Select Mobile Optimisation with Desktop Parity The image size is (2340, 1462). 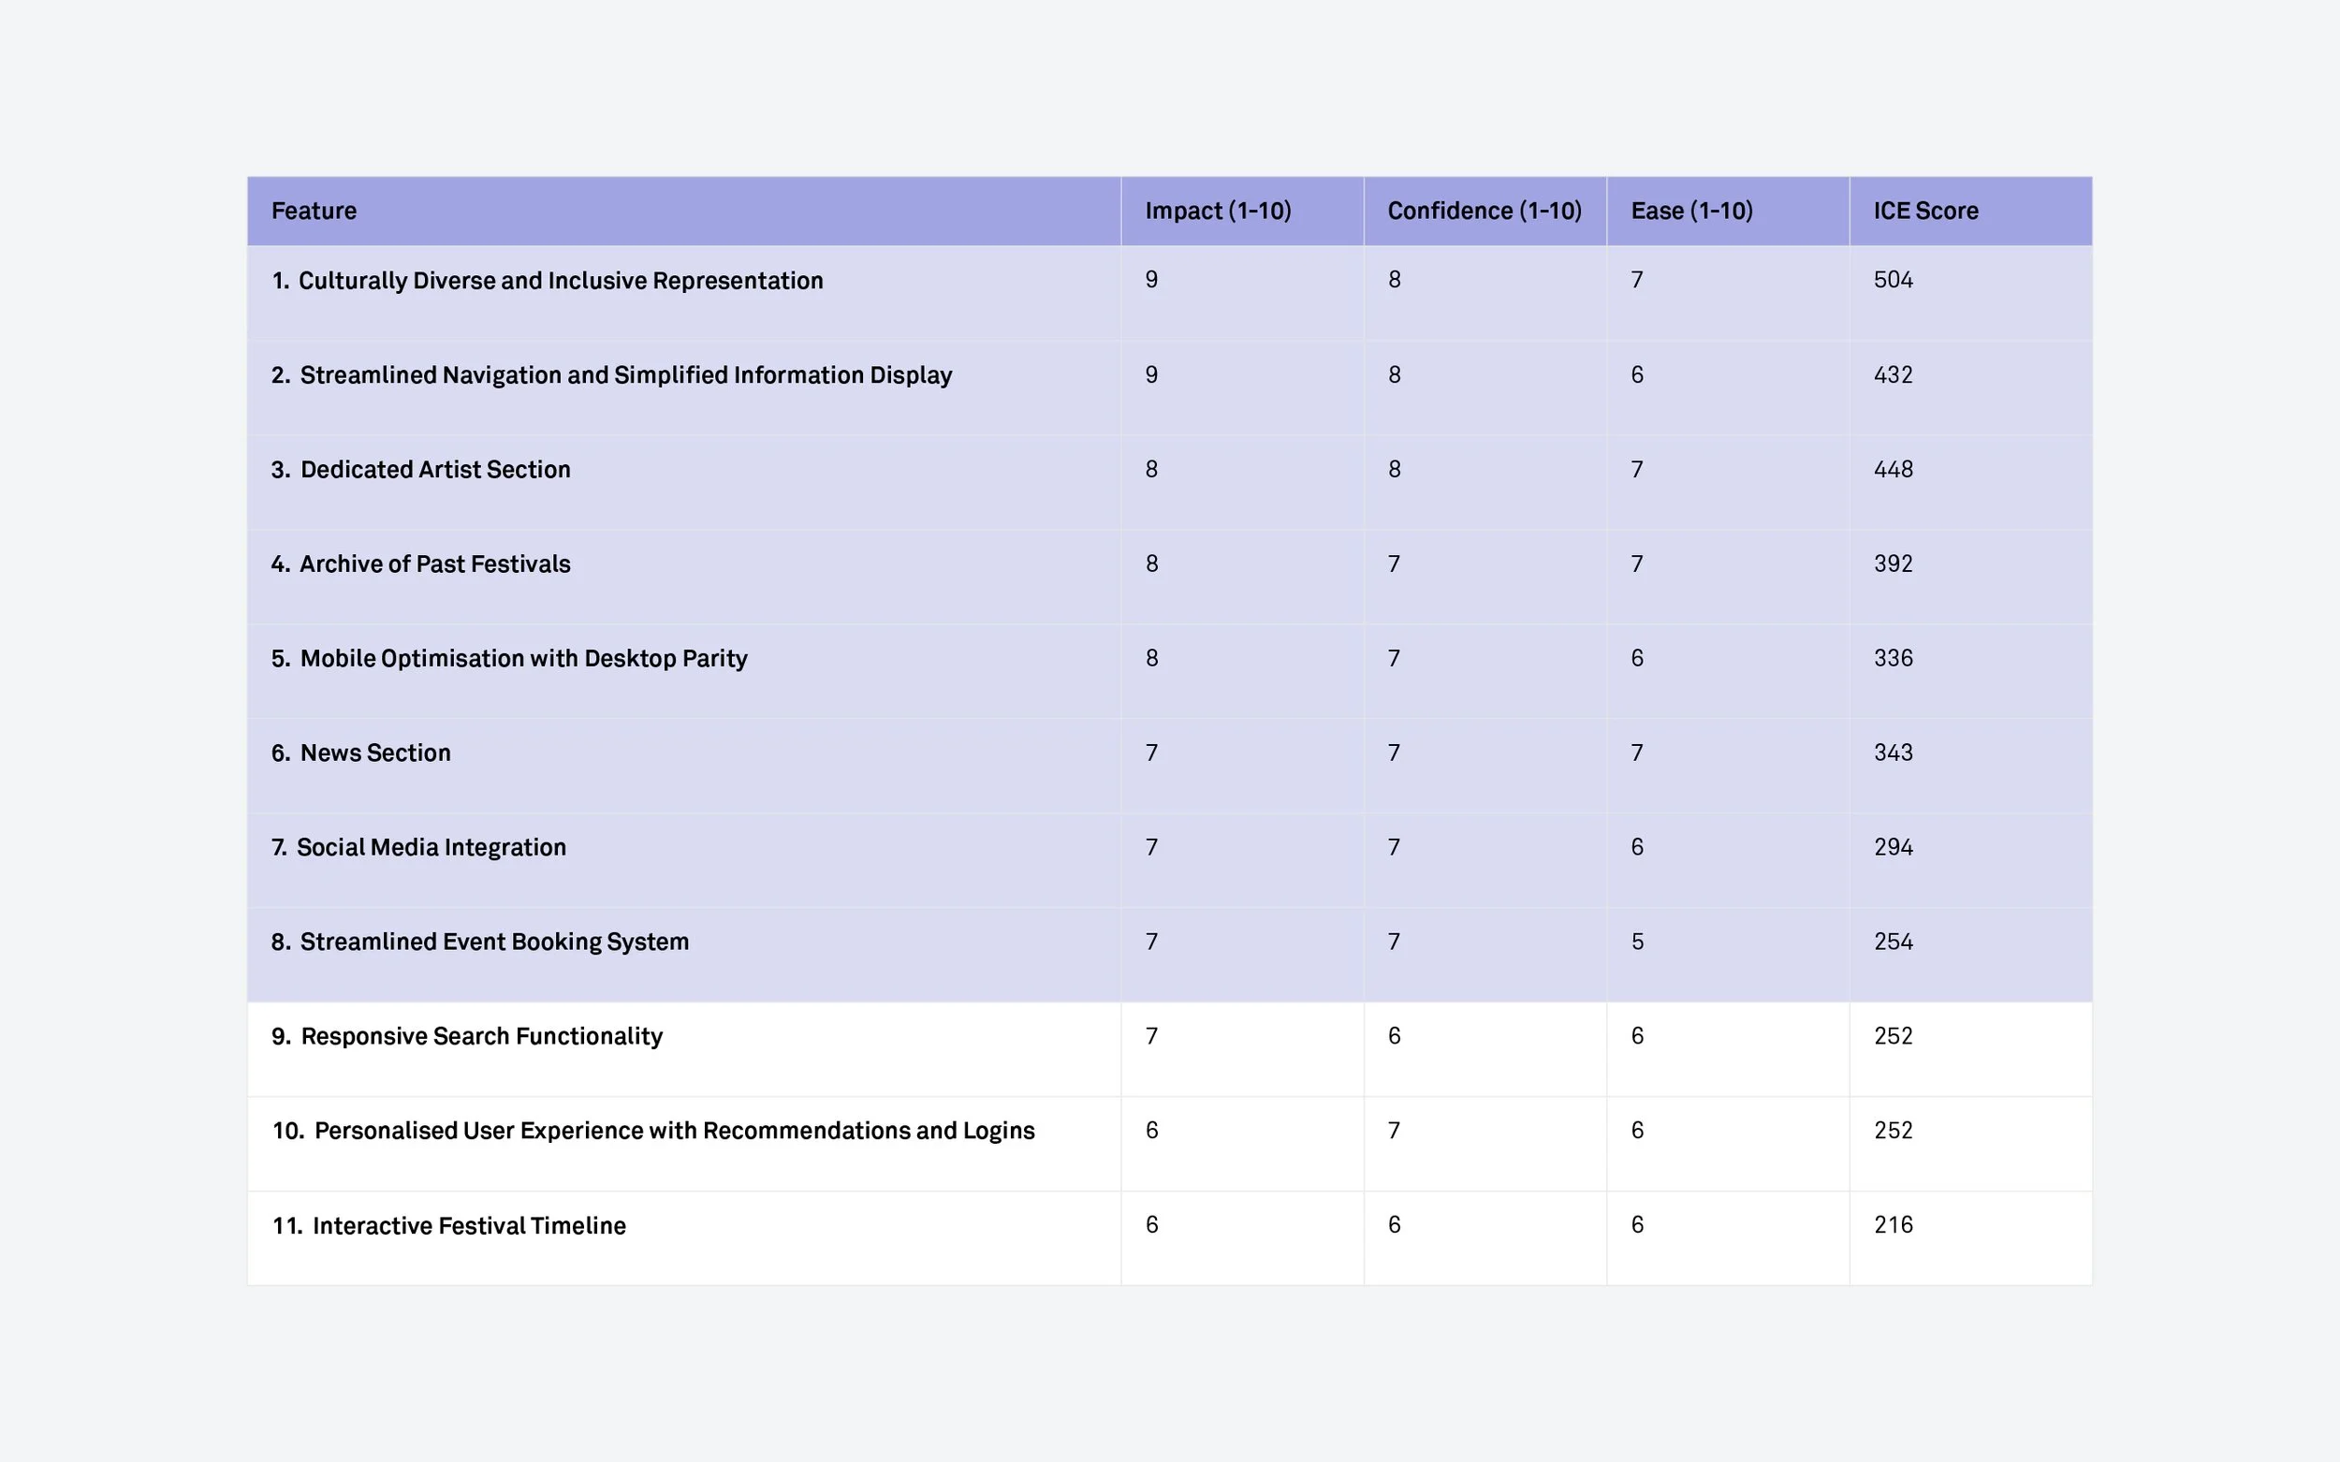tap(523, 659)
